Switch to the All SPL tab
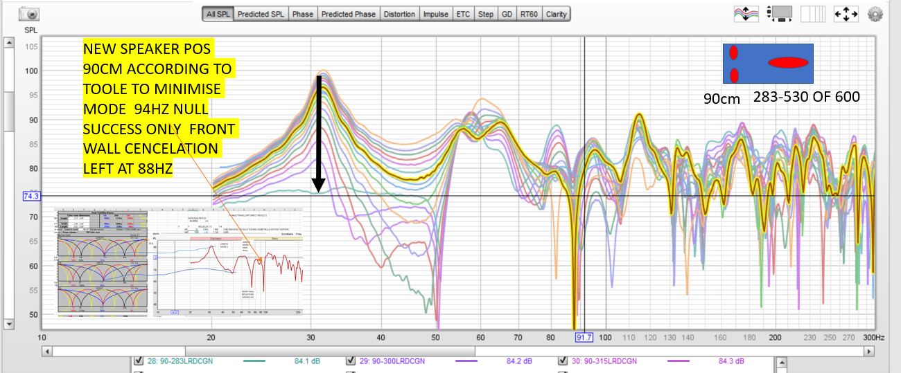The image size is (901, 373). [x=218, y=14]
